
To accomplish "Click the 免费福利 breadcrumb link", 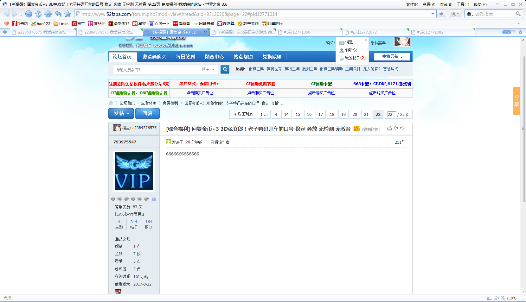I will click(x=170, y=103).
